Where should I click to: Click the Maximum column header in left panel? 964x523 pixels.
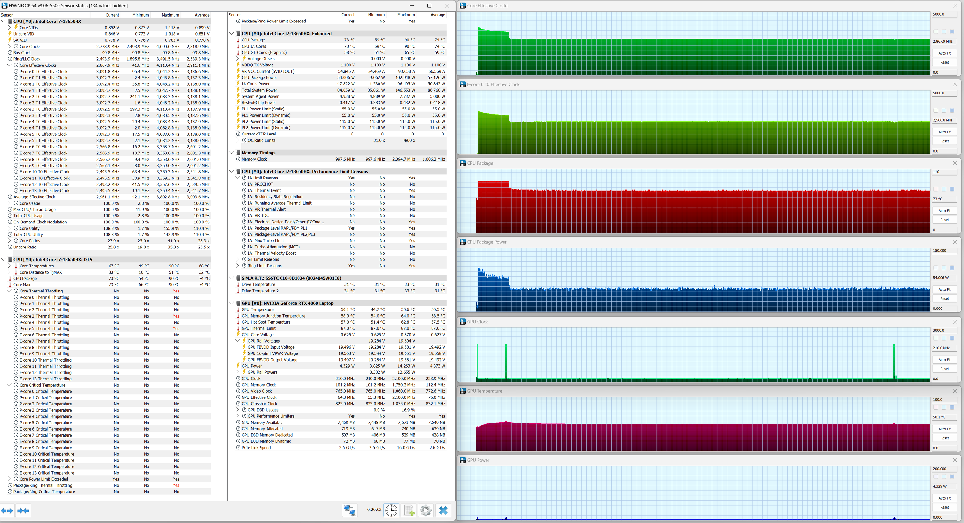coord(170,15)
